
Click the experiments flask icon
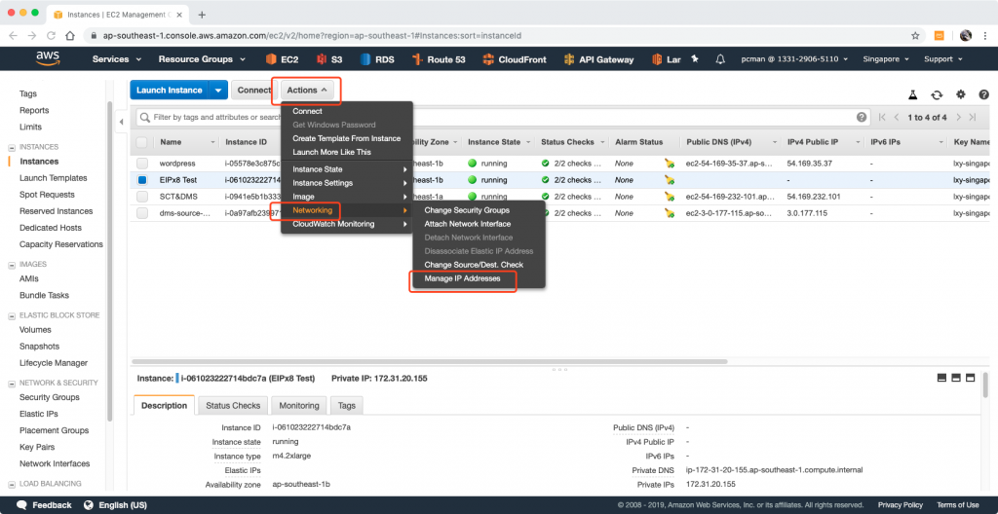pos(912,94)
